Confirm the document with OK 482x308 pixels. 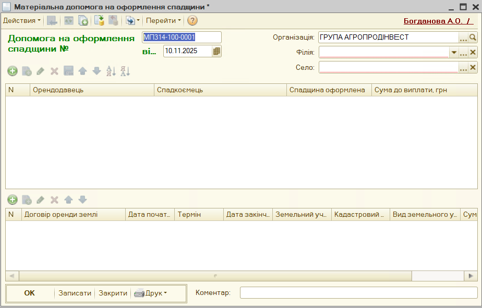coord(30,293)
